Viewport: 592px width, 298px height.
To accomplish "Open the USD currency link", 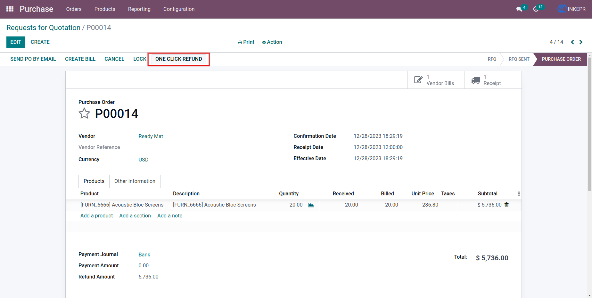I will (144, 160).
